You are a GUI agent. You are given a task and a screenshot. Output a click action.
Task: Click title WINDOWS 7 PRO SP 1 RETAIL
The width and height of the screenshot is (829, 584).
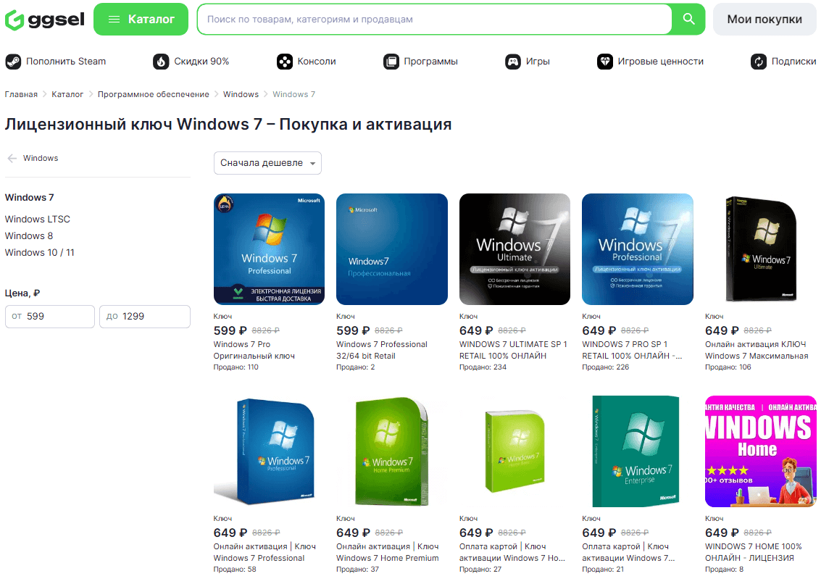click(633, 350)
